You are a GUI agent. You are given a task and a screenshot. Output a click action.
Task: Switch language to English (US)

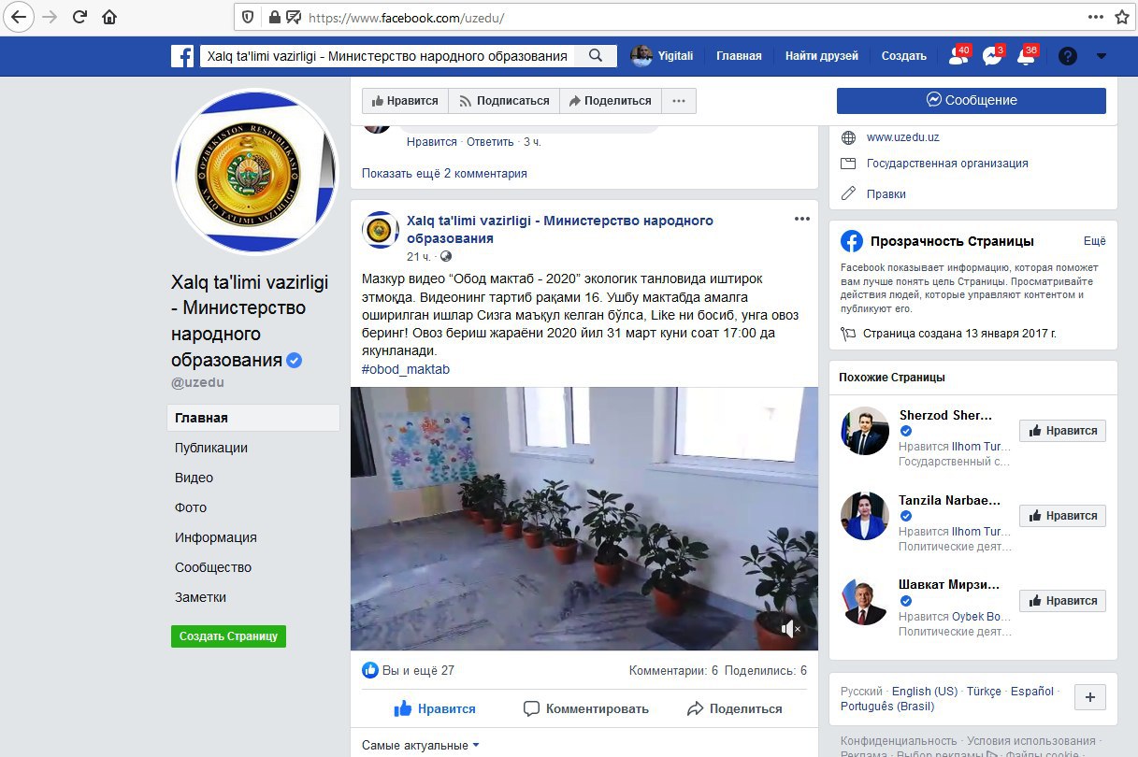925,692
